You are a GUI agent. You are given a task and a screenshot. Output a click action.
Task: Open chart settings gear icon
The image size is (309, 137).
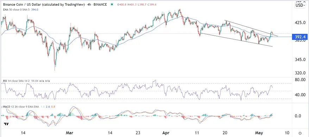[300, 133]
